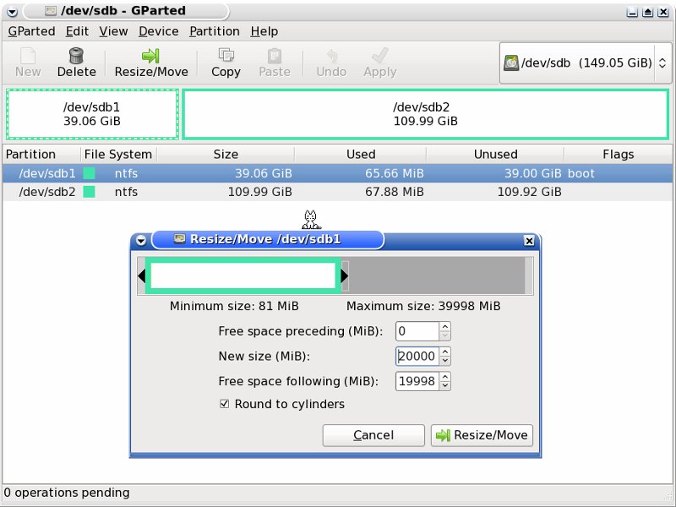Click the Apply operations toolbar icon
The image size is (676, 507).
pos(379,57)
